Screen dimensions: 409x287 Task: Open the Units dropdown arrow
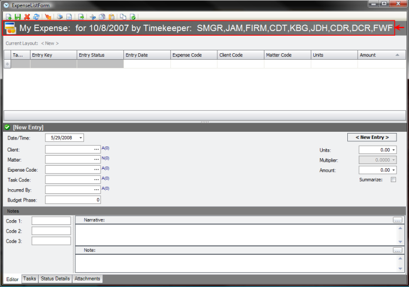[x=392, y=150]
